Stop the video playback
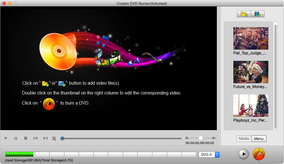 [x=26, y=138]
